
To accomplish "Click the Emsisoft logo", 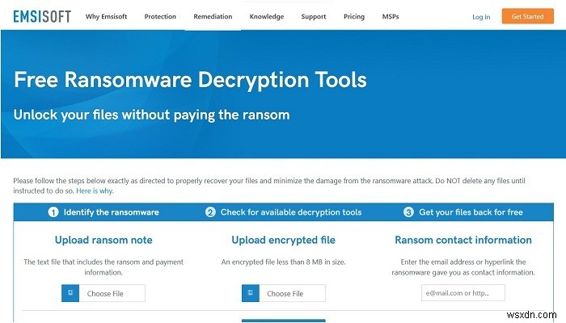I will pyautogui.click(x=42, y=16).
